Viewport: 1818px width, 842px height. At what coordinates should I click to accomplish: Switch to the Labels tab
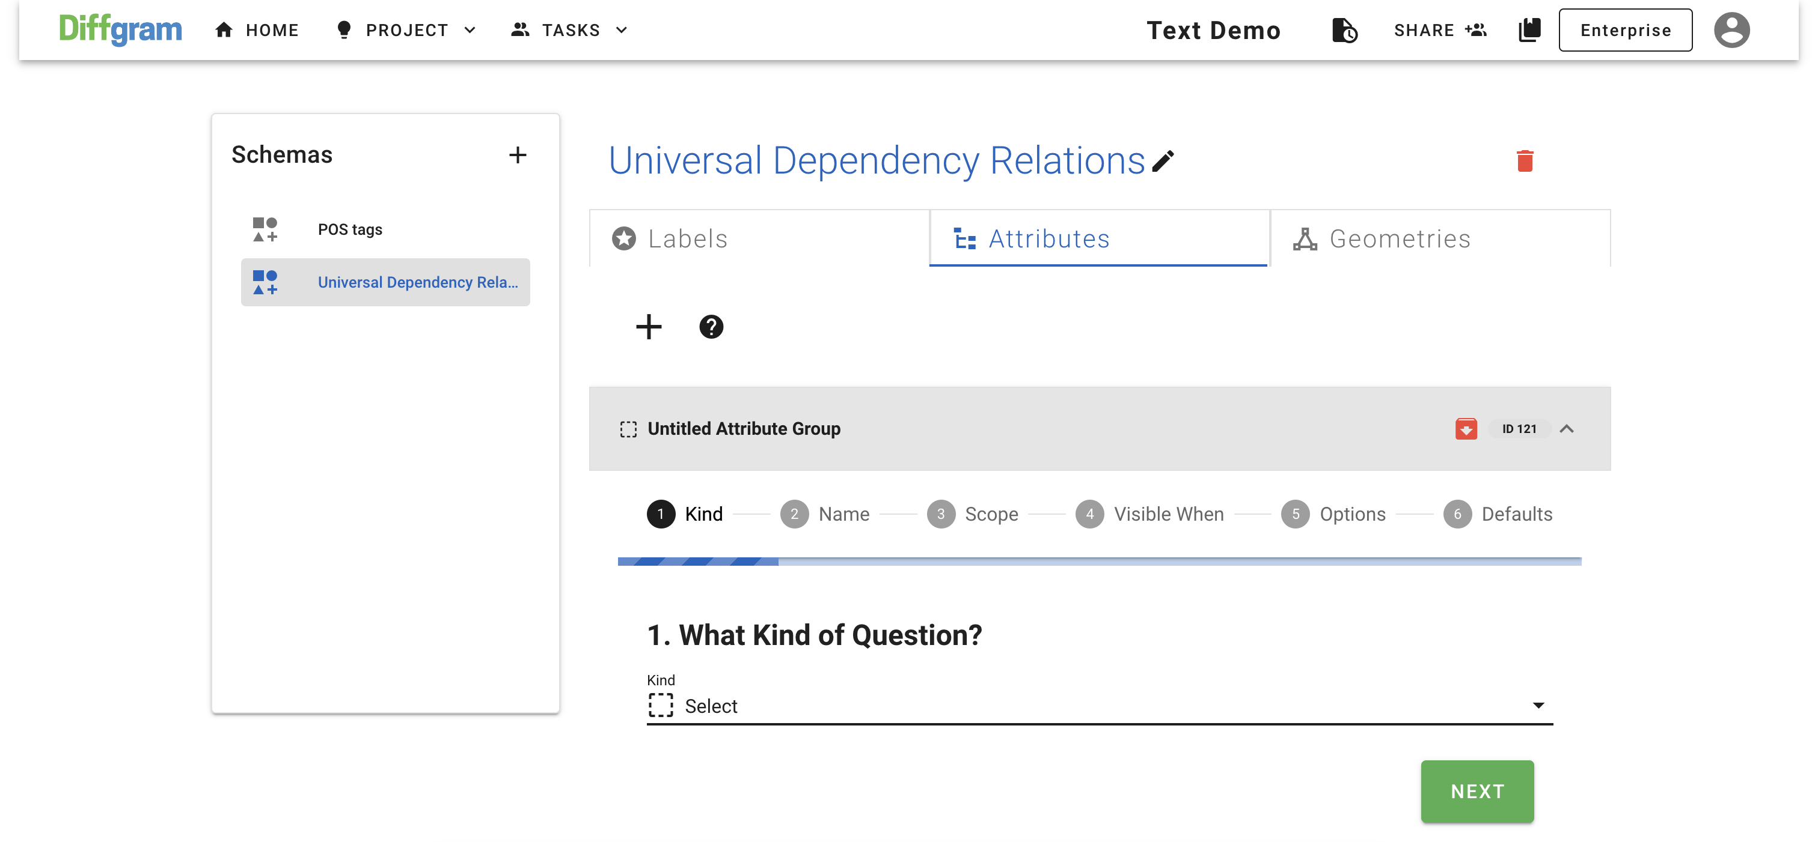759,239
